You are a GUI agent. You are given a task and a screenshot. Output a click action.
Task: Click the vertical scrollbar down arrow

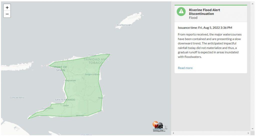pos(252,129)
